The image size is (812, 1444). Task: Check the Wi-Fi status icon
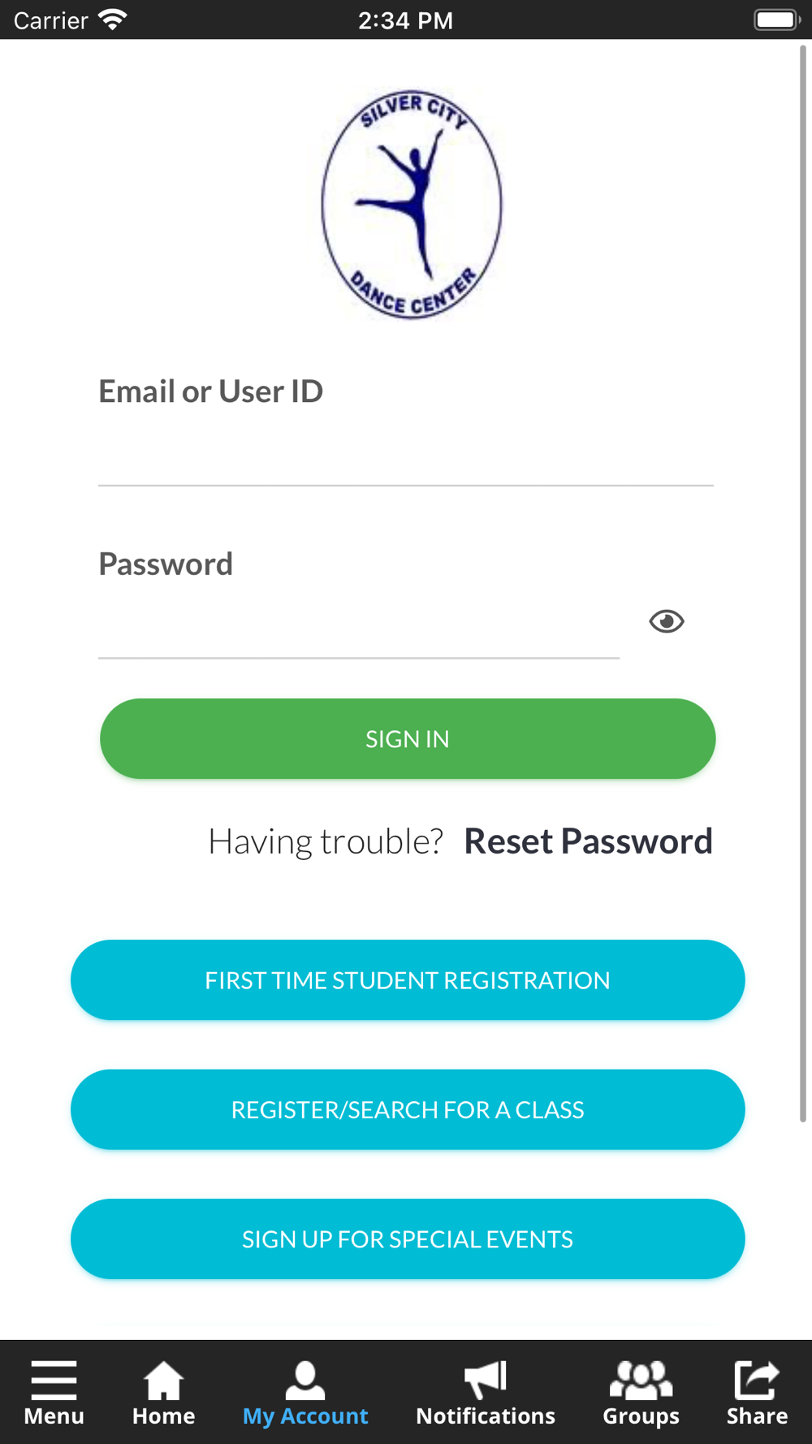[112, 19]
